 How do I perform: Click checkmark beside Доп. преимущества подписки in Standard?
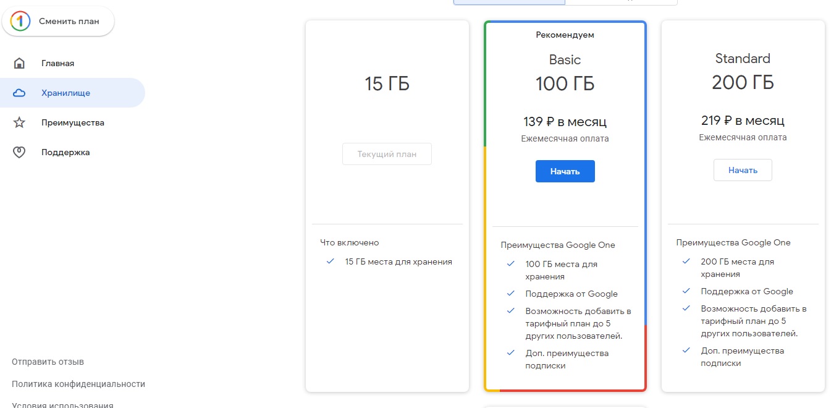(x=686, y=350)
